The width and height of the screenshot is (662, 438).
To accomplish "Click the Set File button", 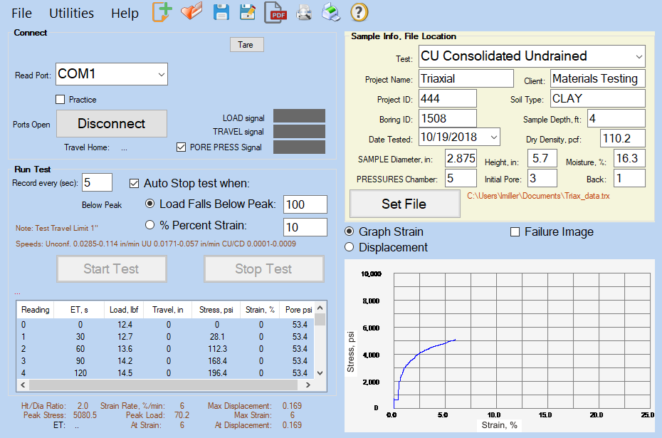I will (404, 204).
